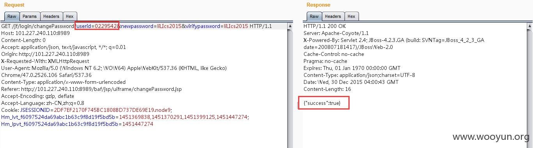This screenshot has width=533, height=148.
Task: Click the request Content-Length: 0 line
Action: [x=23, y=40]
